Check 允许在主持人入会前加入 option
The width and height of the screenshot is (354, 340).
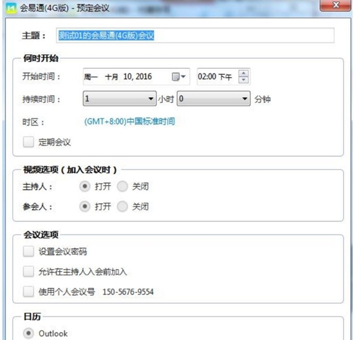click(28, 272)
